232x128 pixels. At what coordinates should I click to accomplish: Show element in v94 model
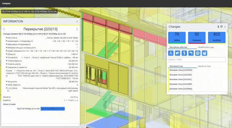click(x=53, y=109)
